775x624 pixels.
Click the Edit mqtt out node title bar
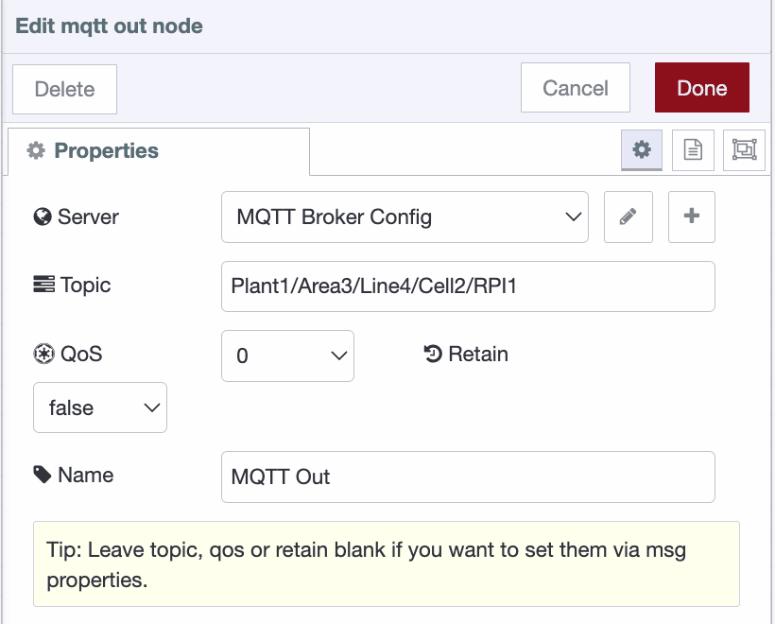click(109, 26)
